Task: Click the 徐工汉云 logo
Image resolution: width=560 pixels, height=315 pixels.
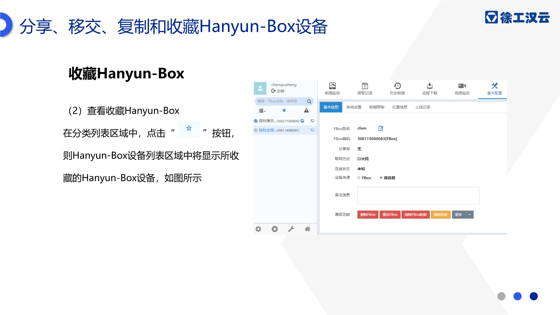Action: (517, 17)
